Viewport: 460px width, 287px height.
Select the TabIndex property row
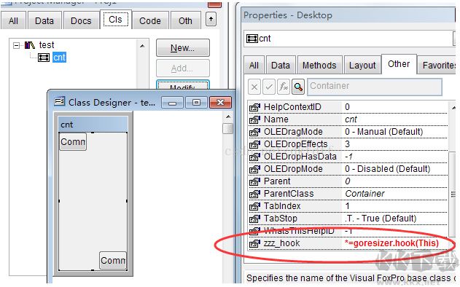pyautogui.click(x=348, y=206)
